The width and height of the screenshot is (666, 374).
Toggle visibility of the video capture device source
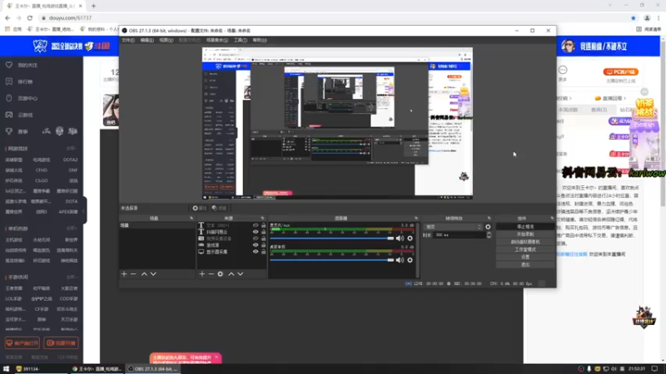tap(256, 239)
